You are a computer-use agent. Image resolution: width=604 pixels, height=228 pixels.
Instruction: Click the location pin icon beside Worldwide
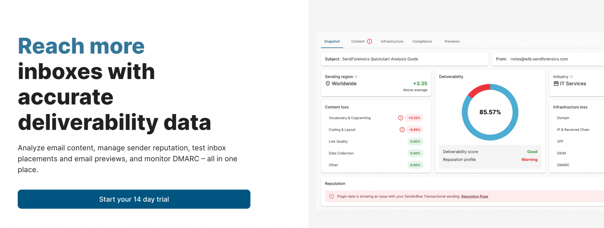(x=328, y=83)
